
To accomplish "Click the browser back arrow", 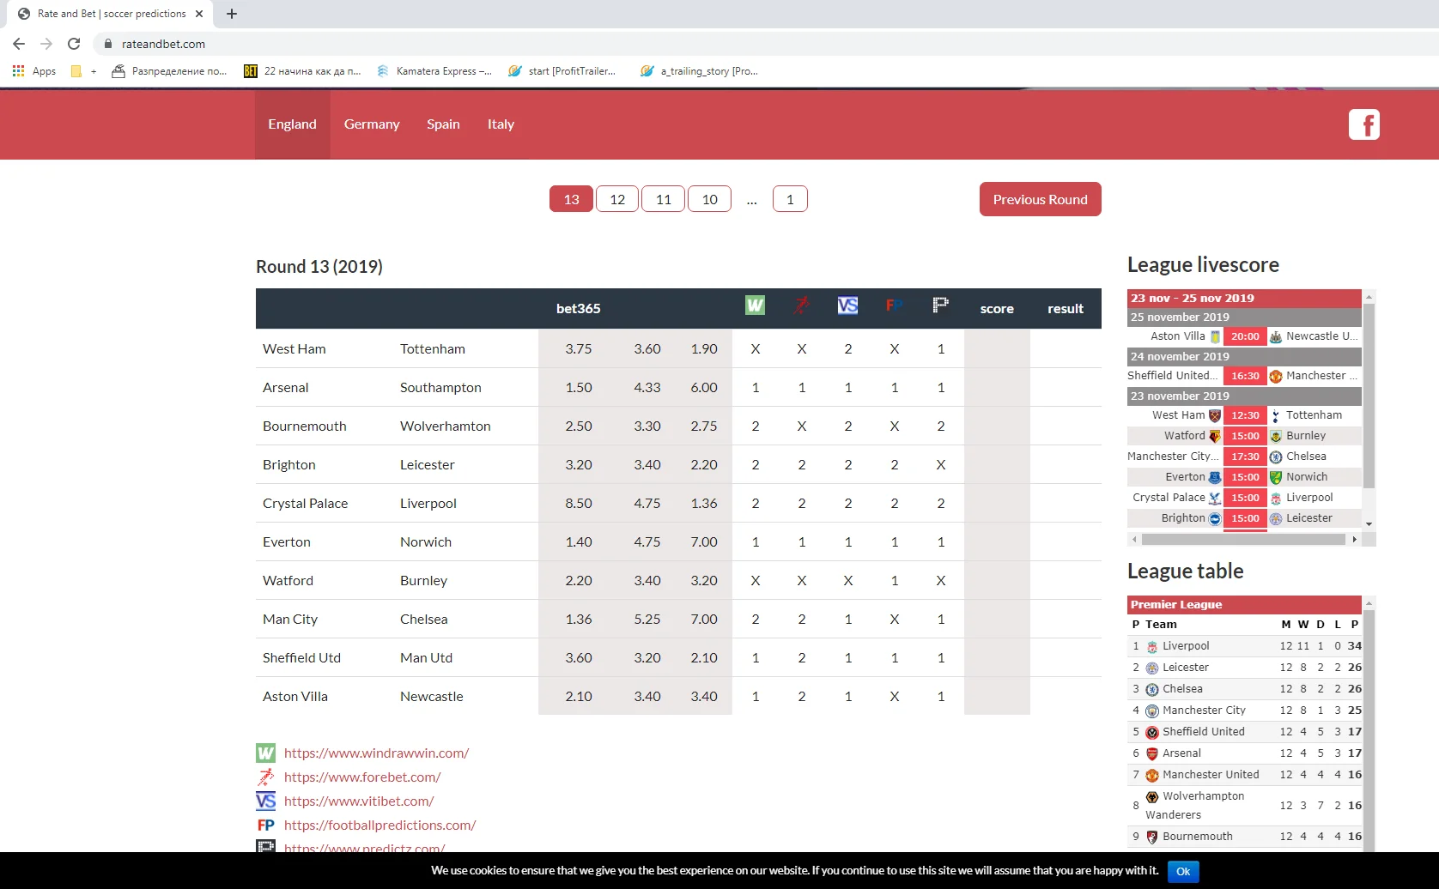I will tap(19, 44).
